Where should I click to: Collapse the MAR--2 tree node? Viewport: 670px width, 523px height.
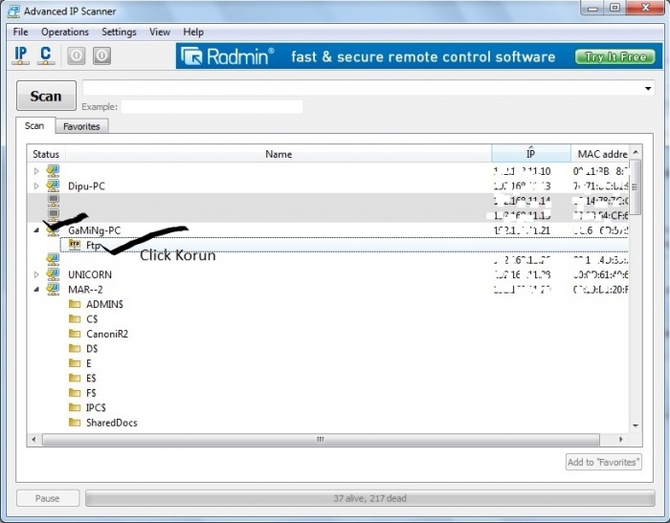(36, 289)
